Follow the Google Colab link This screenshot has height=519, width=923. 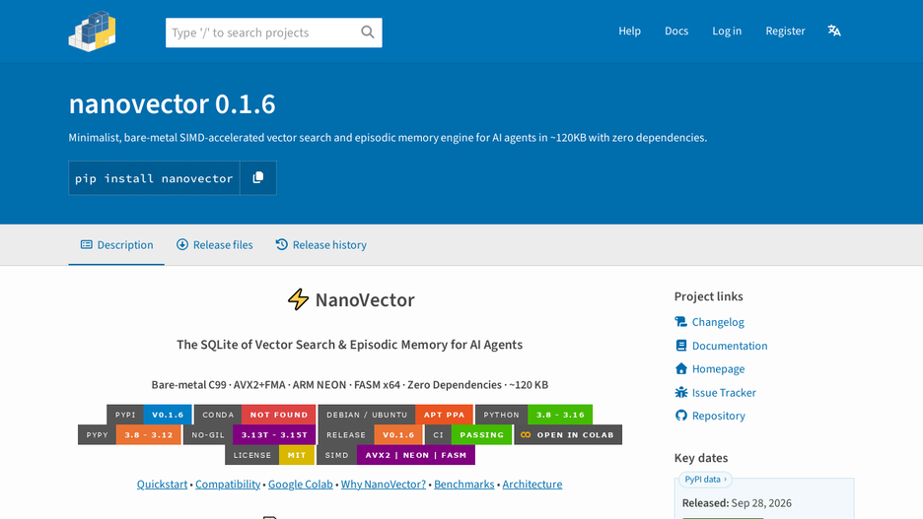click(x=300, y=484)
